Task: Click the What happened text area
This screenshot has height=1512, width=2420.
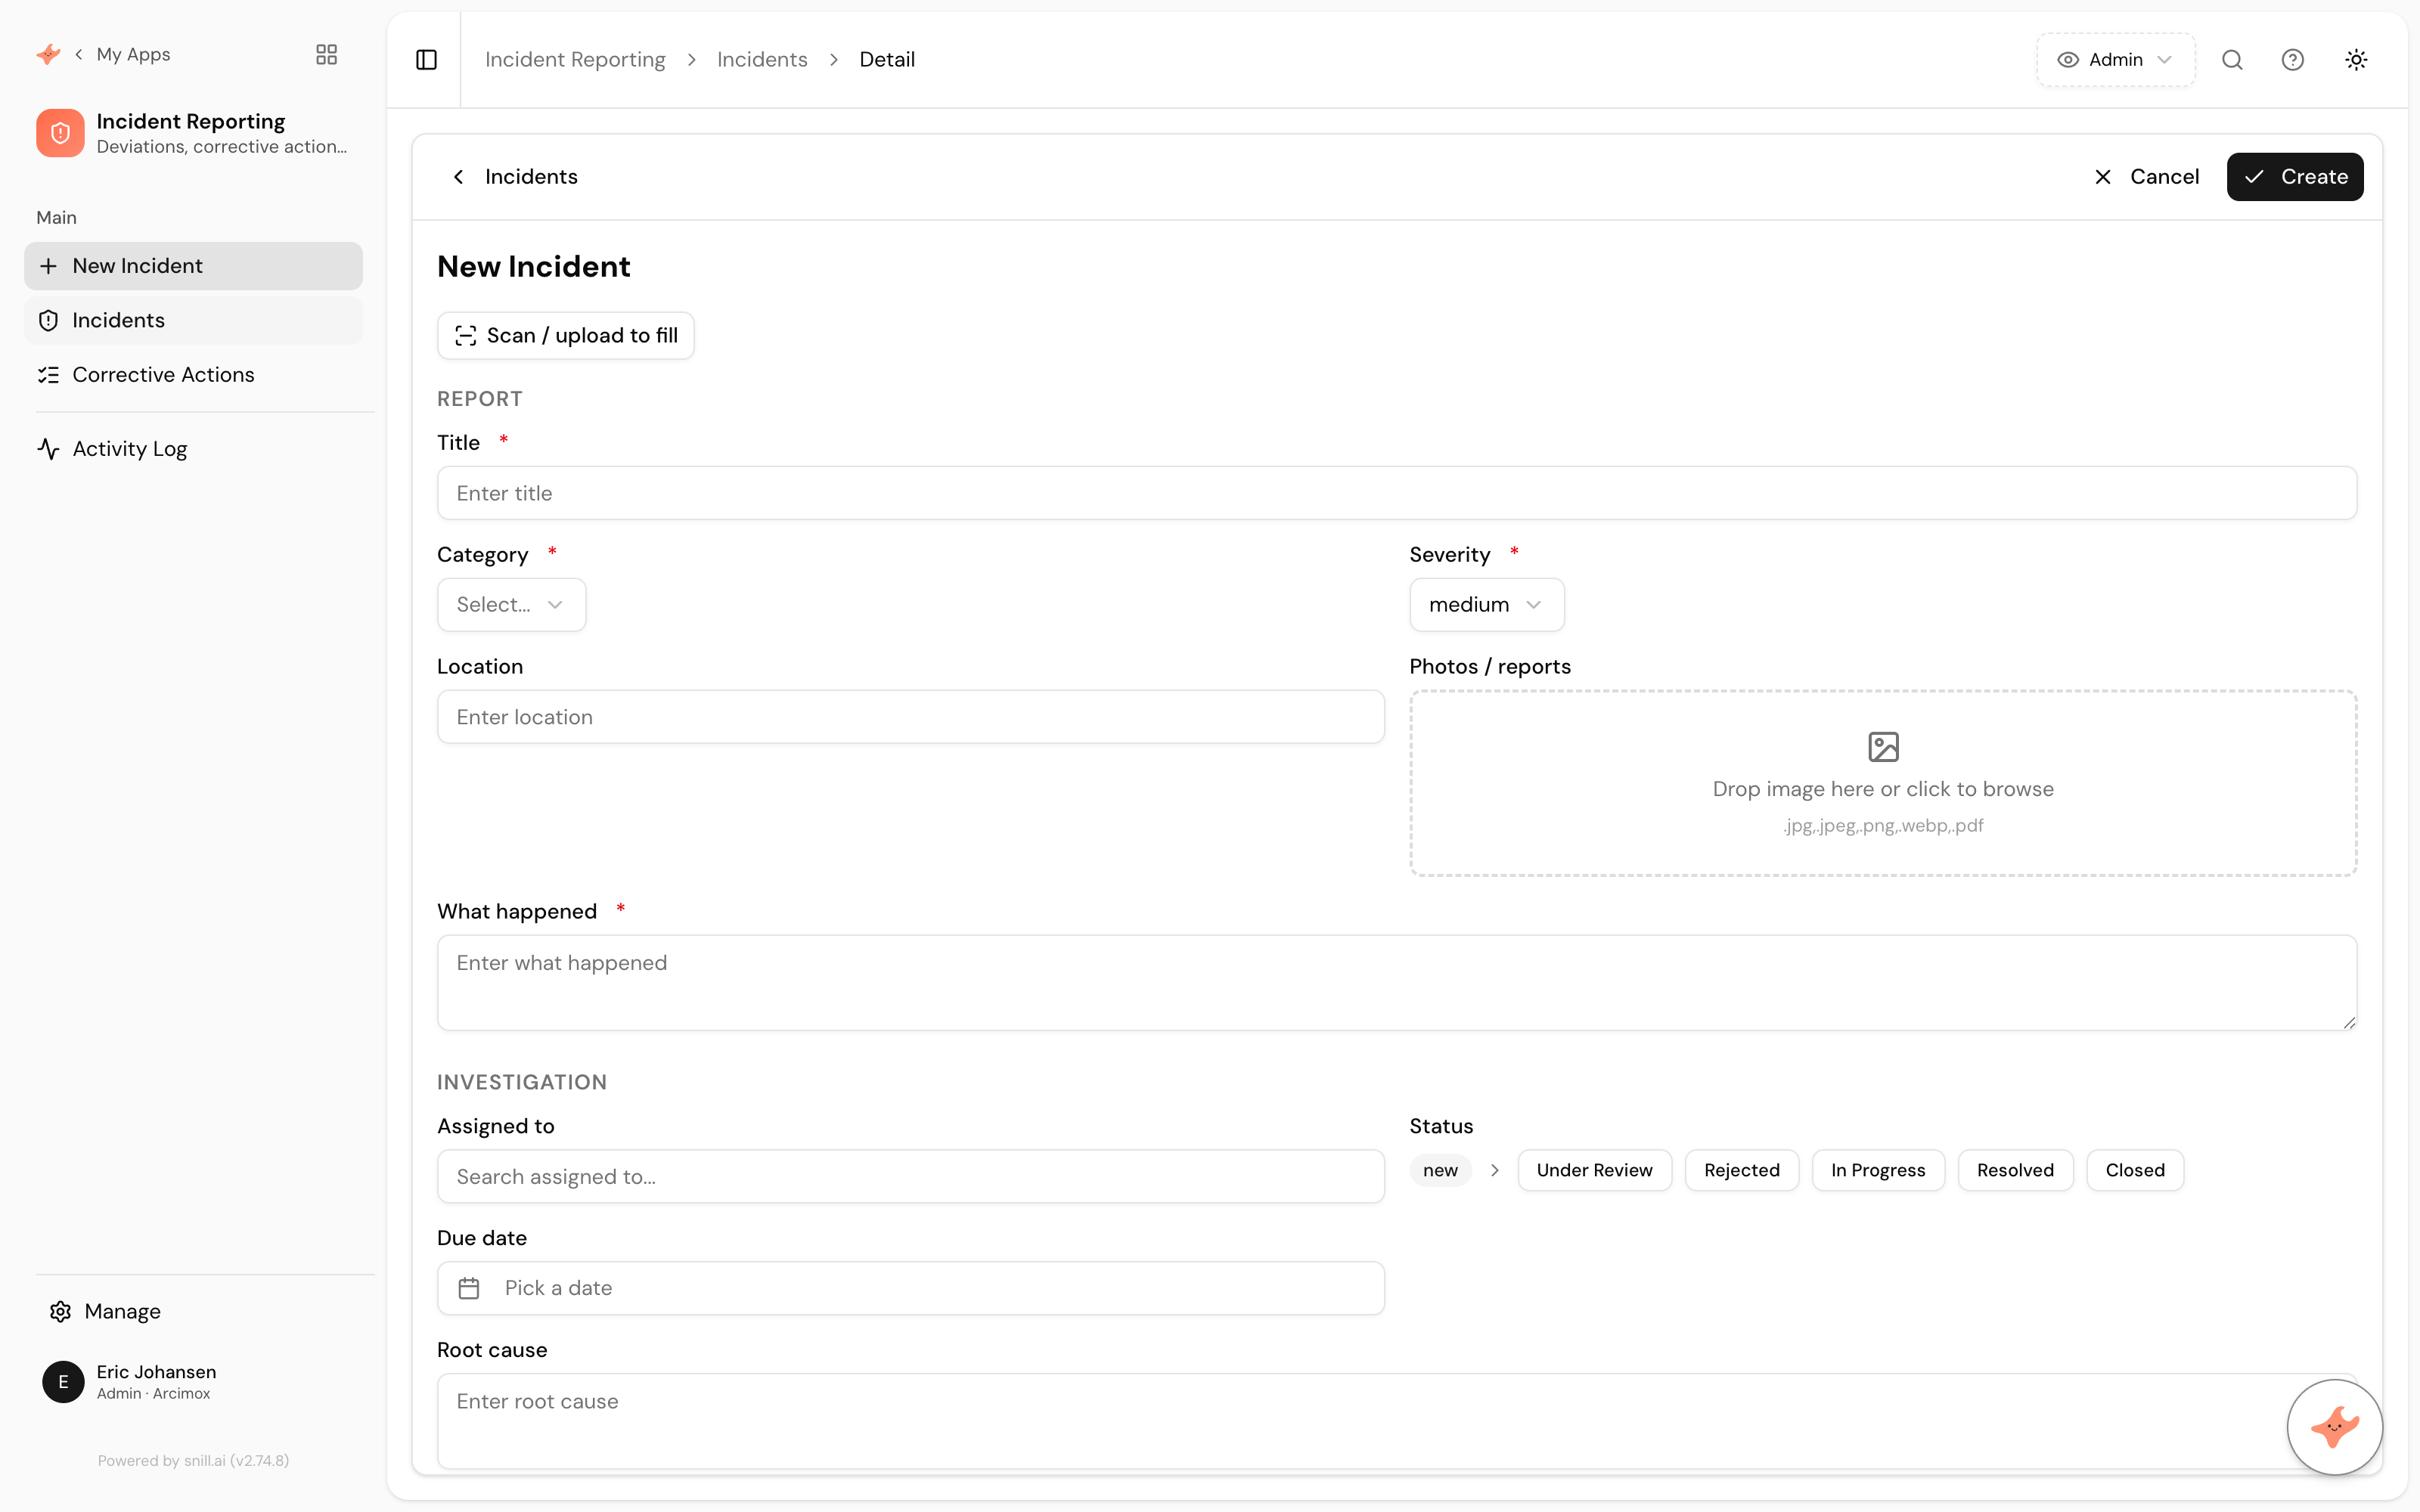Action: click(1397, 982)
